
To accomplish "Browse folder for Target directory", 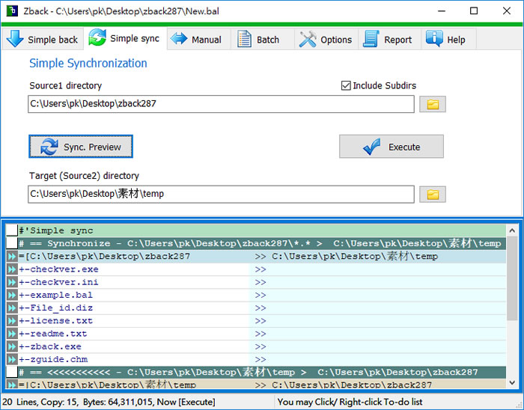I will 433,195.
